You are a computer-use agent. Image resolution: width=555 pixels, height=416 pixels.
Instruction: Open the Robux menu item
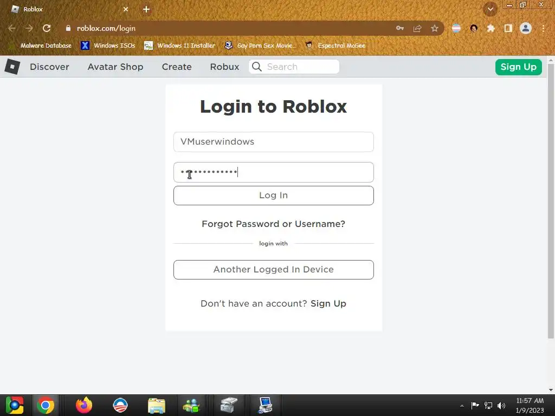tap(225, 67)
